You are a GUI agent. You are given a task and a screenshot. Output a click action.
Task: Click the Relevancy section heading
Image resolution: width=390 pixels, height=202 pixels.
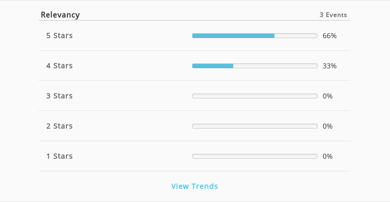pos(60,15)
